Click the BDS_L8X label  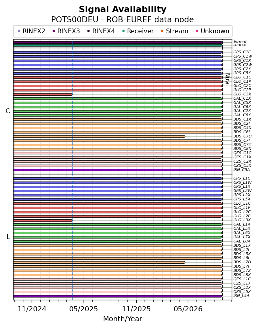tap(242, 275)
